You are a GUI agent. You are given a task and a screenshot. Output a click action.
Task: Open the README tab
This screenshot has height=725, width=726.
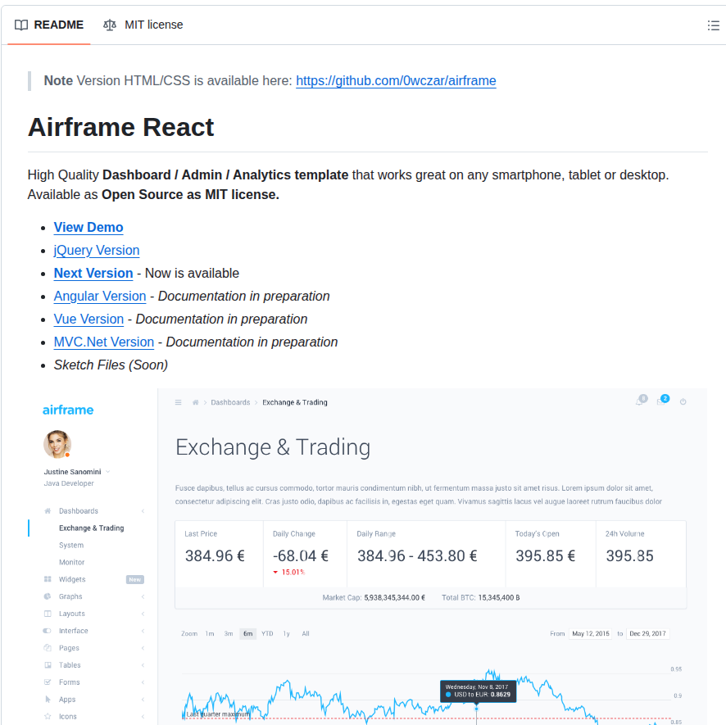[x=49, y=25]
